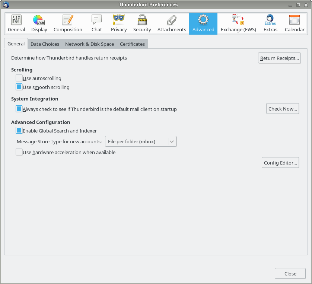Image resolution: width=312 pixels, height=284 pixels.
Task: Expand the Message Store Type dropdown
Action: pyautogui.click(x=140, y=141)
